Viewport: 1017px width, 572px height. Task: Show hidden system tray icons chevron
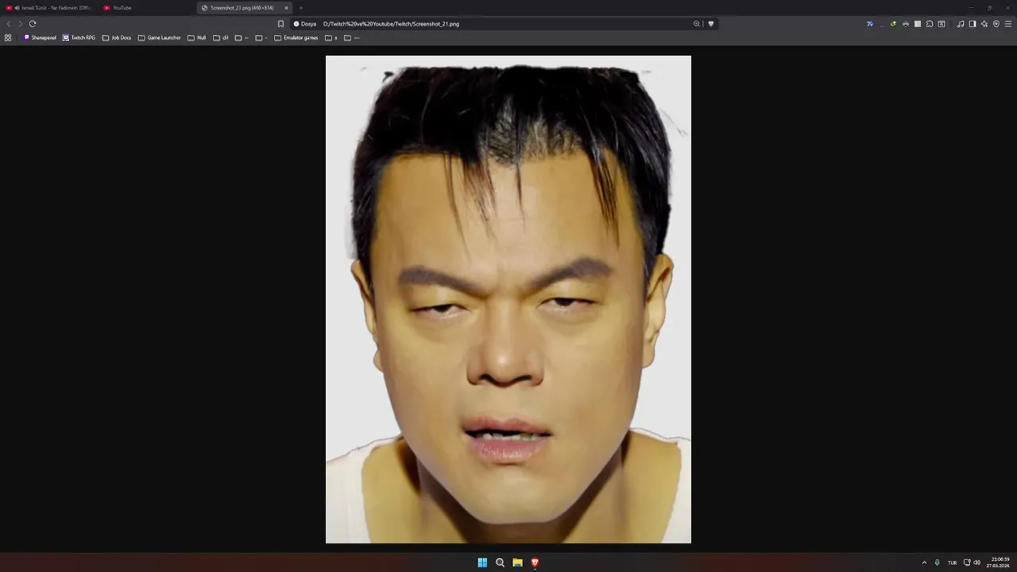point(924,562)
